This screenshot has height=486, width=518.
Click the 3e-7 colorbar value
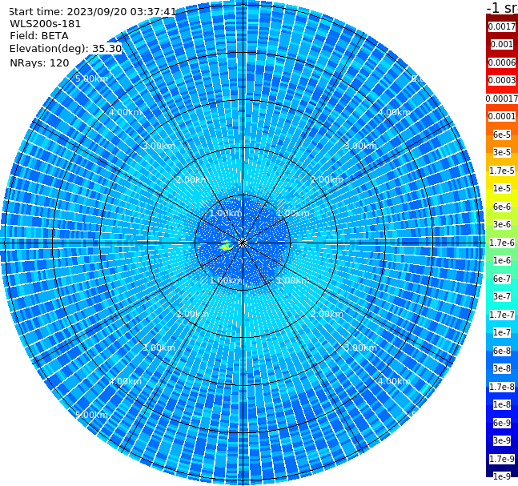(x=502, y=296)
